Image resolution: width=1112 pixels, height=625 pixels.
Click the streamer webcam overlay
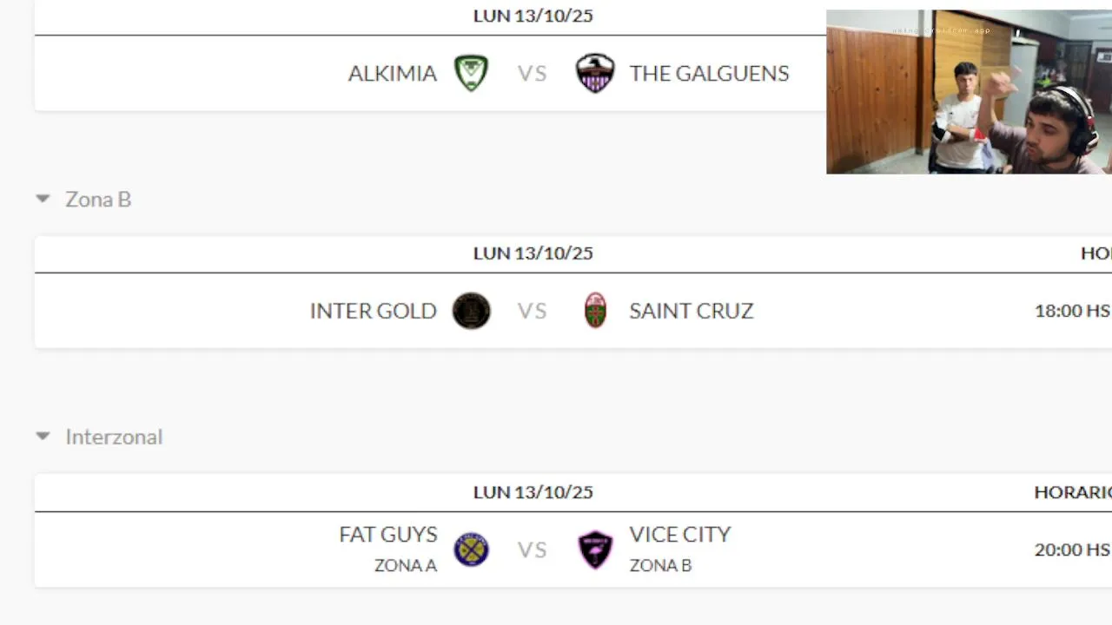pos(968,92)
